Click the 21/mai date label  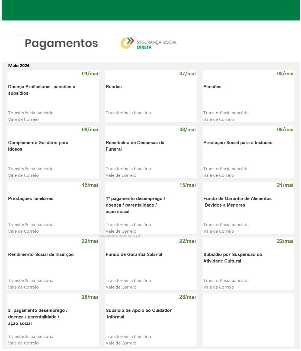pyautogui.click(x=285, y=185)
